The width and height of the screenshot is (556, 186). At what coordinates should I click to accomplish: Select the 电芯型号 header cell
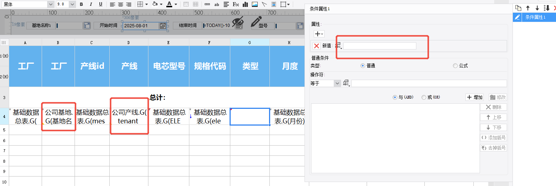click(x=169, y=66)
